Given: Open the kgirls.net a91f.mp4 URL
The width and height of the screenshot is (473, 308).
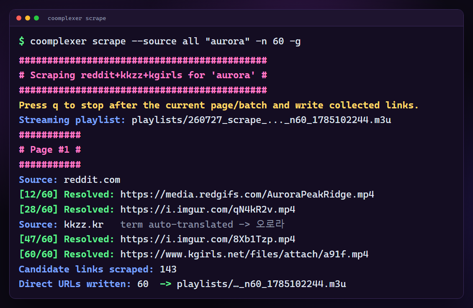Looking at the screenshot, I should click(244, 254).
